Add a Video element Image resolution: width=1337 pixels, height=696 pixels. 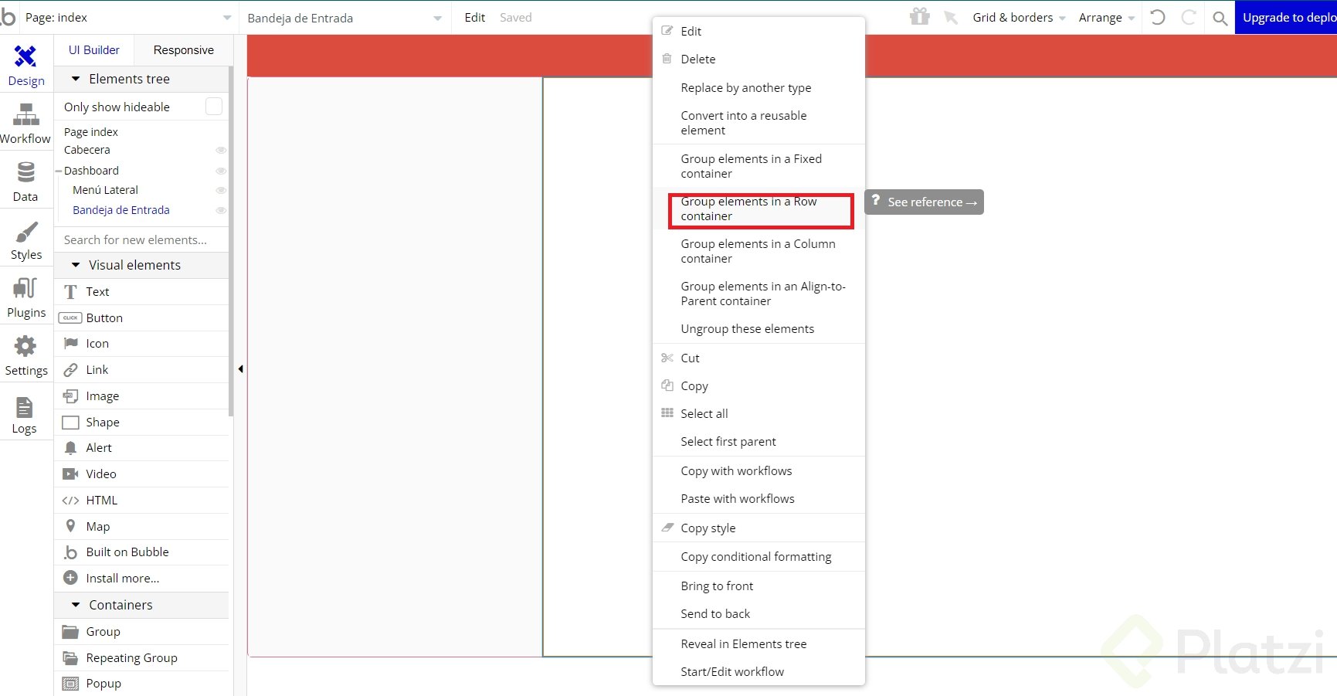[x=141, y=474]
